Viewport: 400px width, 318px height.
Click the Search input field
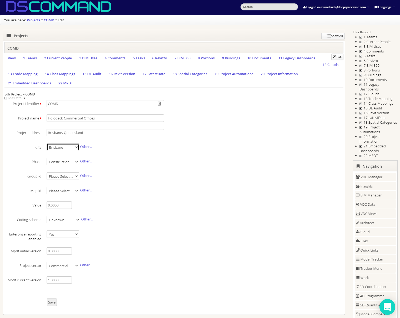click(x=269, y=7)
